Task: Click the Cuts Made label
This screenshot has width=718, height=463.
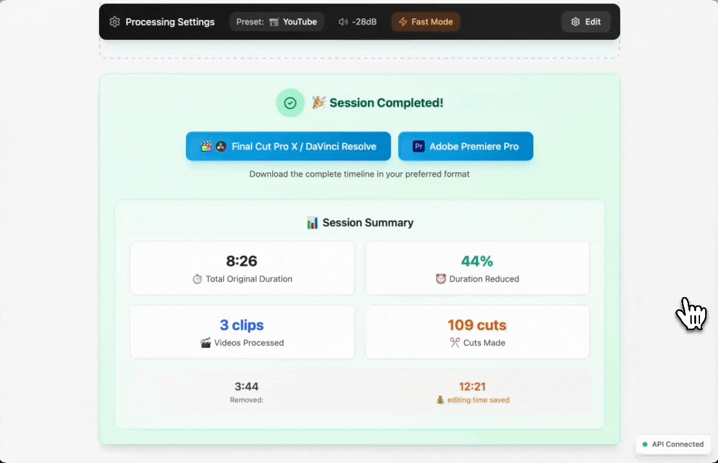Action: point(484,343)
